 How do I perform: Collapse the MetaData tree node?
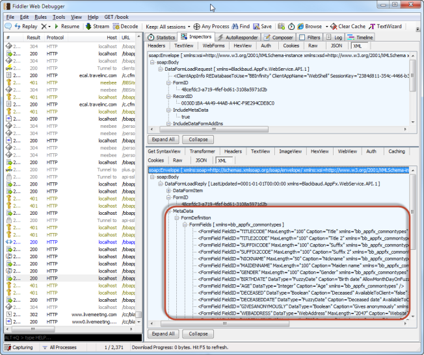pos(168,212)
